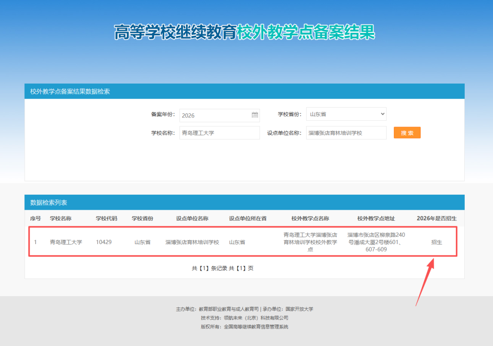Click the 备案年份 field showing 2026
The height and width of the screenshot is (346, 493).
(x=220, y=115)
